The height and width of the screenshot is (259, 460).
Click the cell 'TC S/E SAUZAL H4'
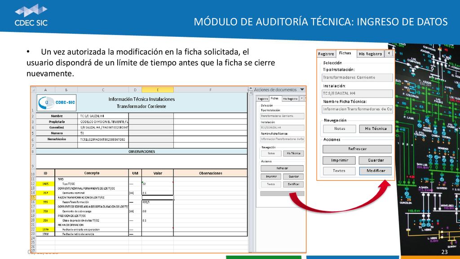103,116
